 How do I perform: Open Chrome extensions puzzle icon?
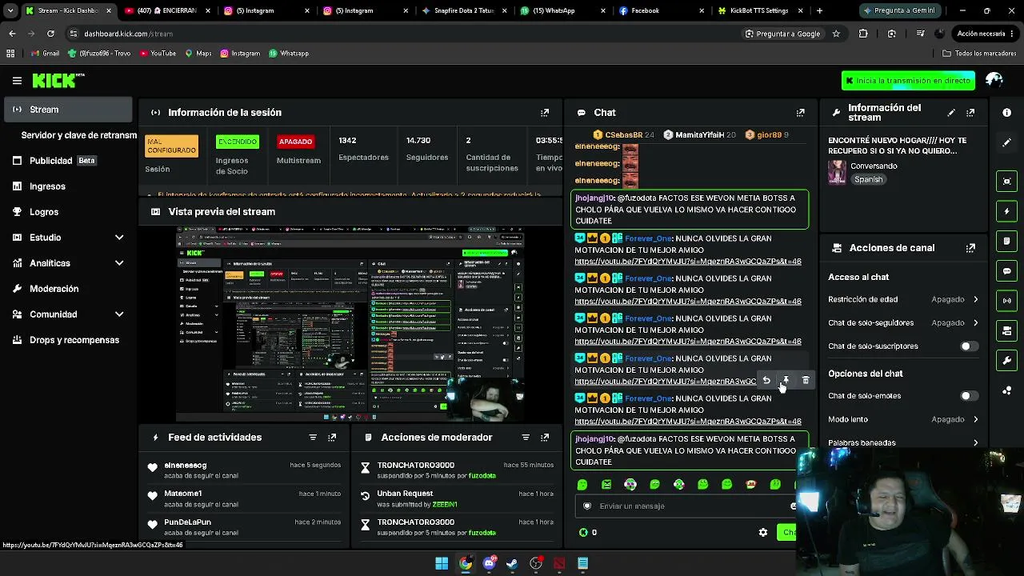[863, 34]
